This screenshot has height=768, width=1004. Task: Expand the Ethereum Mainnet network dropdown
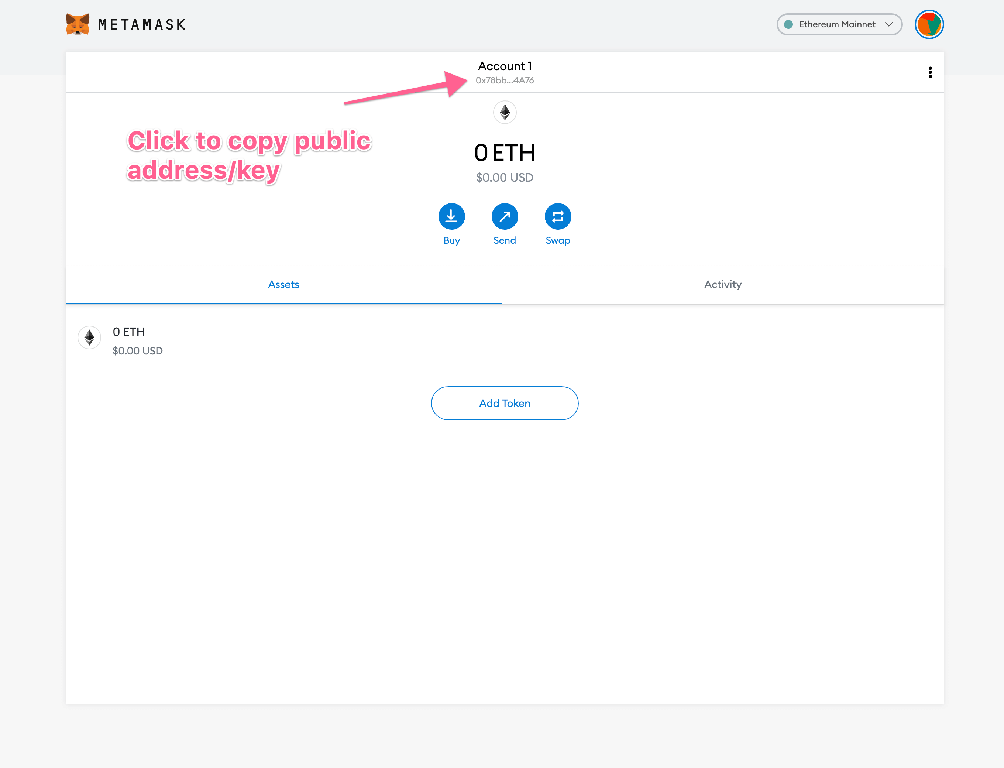coord(839,24)
